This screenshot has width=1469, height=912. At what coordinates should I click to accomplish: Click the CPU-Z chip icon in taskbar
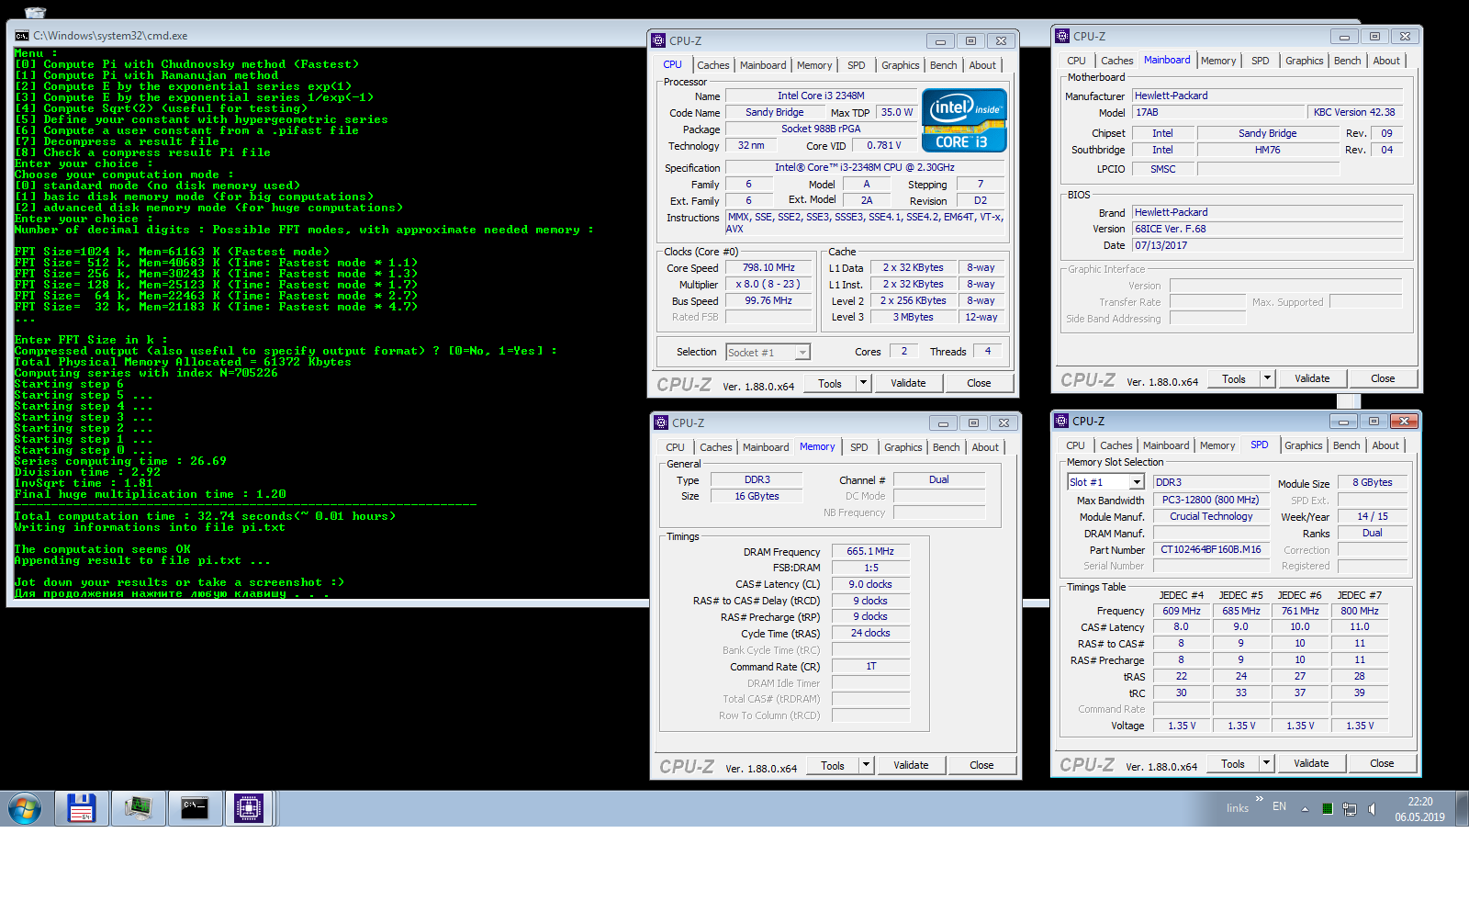(x=249, y=808)
